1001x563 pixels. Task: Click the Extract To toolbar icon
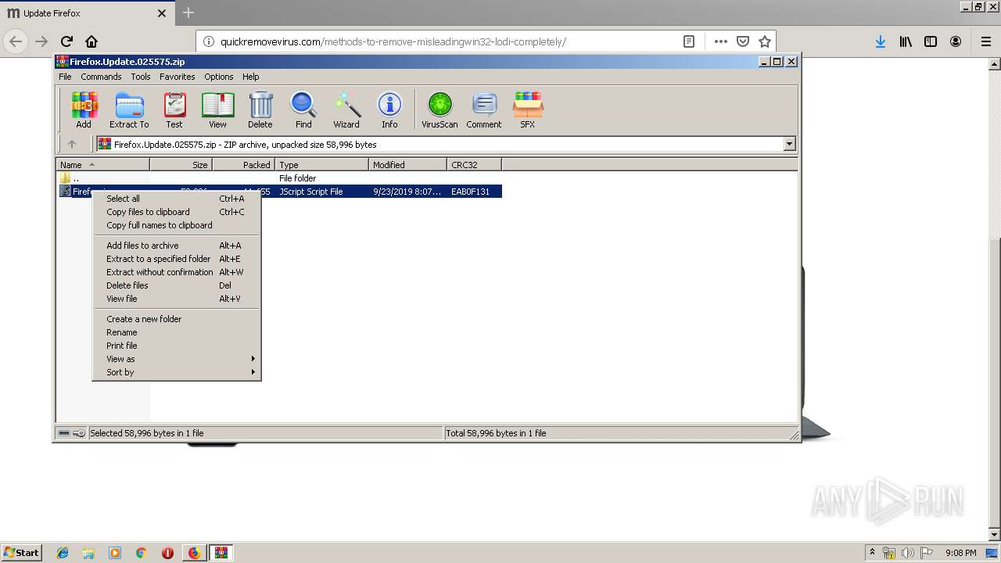pos(129,109)
